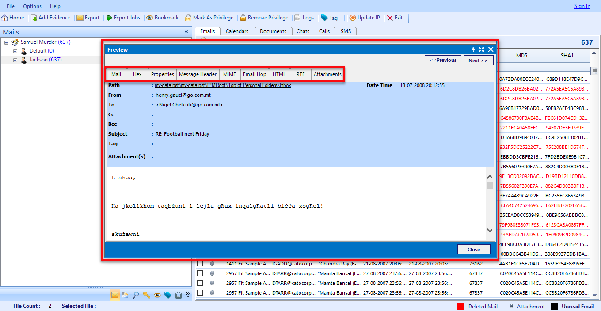This screenshot has width=601, height=311.
Task: Click the Tag toolbar button
Action: [329, 18]
